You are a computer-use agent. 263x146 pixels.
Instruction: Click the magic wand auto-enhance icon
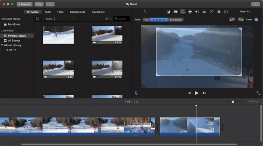(145, 11)
